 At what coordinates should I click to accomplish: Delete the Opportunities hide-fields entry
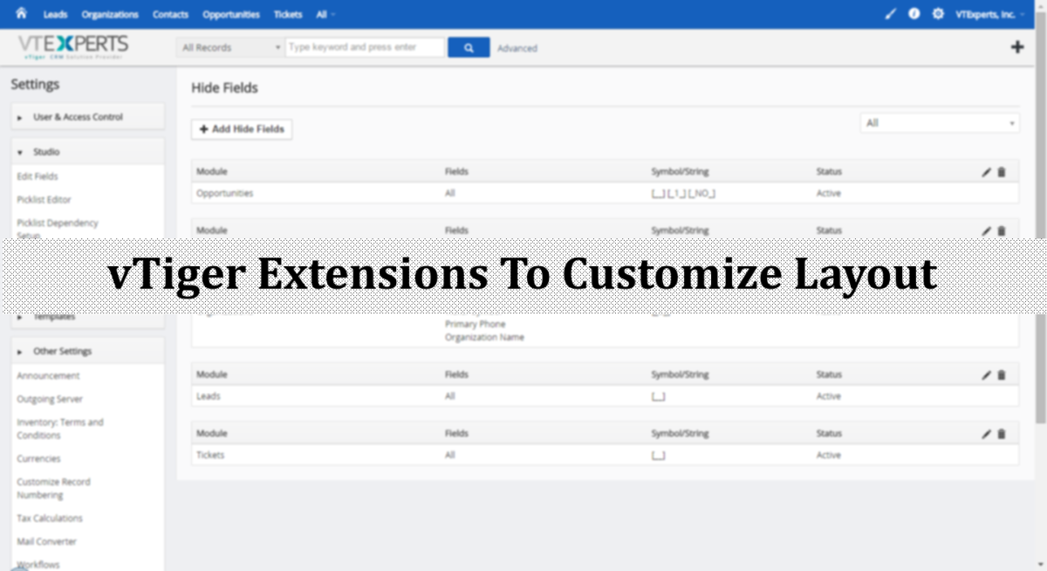tap(1002, 172)
